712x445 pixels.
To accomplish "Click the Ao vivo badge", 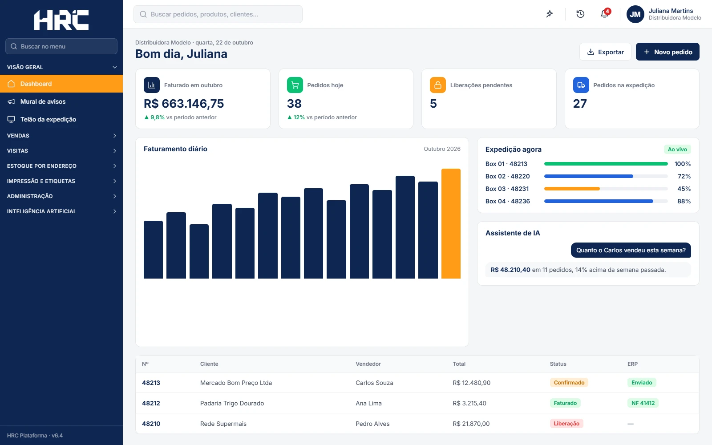I will [x=677, y=150].
